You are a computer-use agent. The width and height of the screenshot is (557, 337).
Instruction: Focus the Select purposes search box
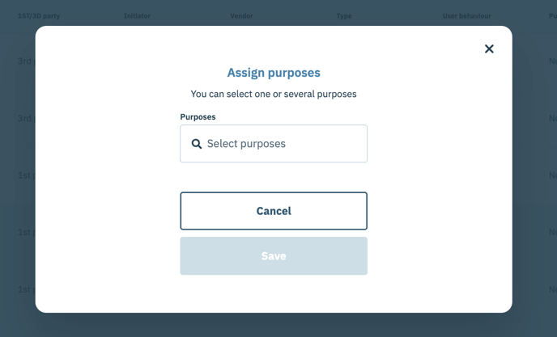tap(274, 144)
